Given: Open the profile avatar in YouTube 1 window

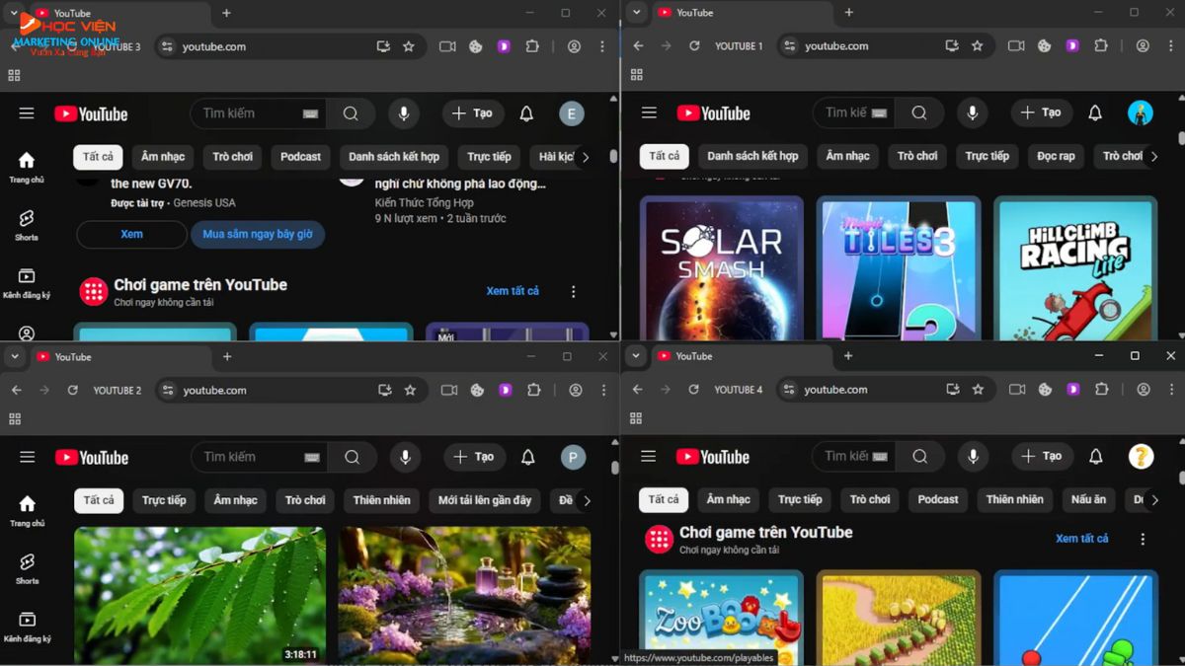Looking at the screenshot, I should [x=1141, y=112].
